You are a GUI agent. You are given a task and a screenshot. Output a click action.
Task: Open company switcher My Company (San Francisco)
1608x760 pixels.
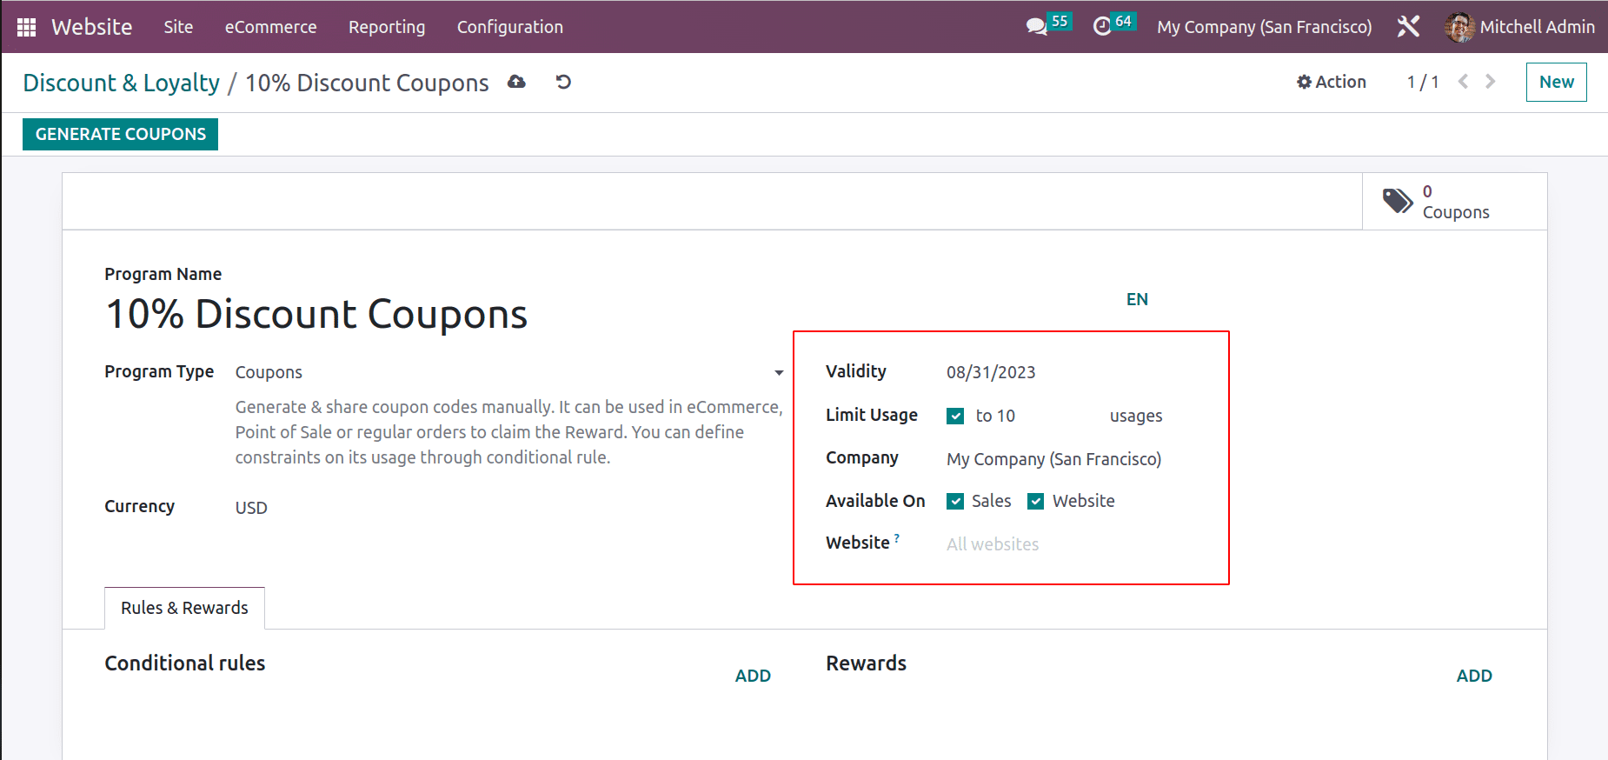pos(1264,27)
